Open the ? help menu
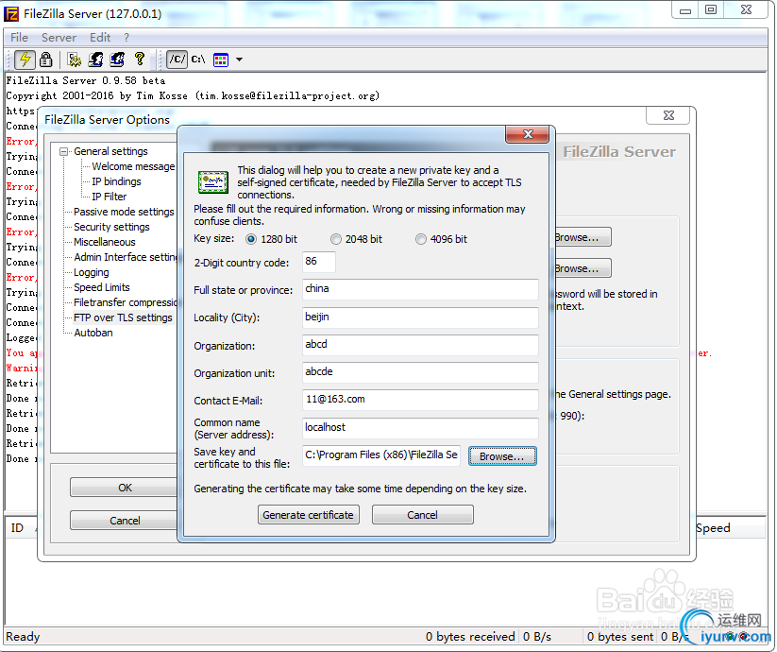 [x=127, y=38]
